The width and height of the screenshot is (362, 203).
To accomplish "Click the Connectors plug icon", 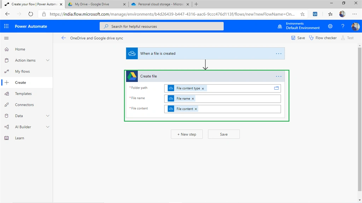I will click(7, 105).
